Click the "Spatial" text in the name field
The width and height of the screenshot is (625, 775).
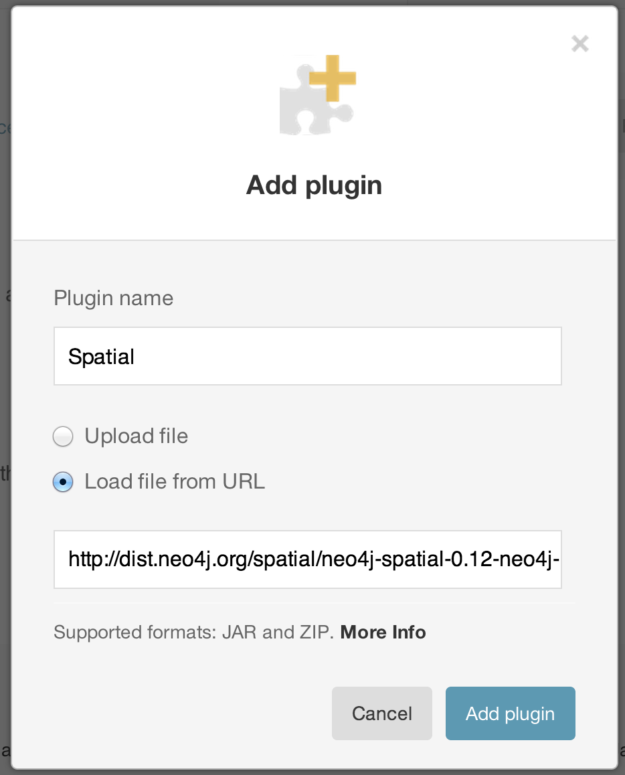pos(101,357)
